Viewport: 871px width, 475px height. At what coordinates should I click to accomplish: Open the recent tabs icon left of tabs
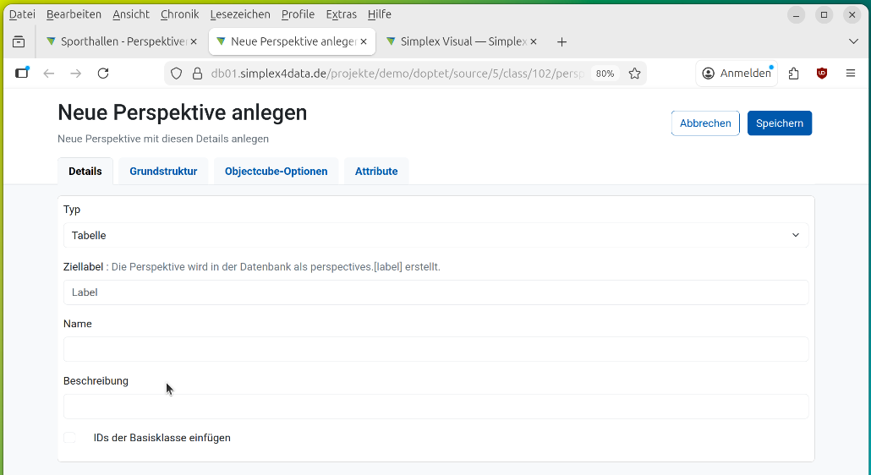click(19, 41)
